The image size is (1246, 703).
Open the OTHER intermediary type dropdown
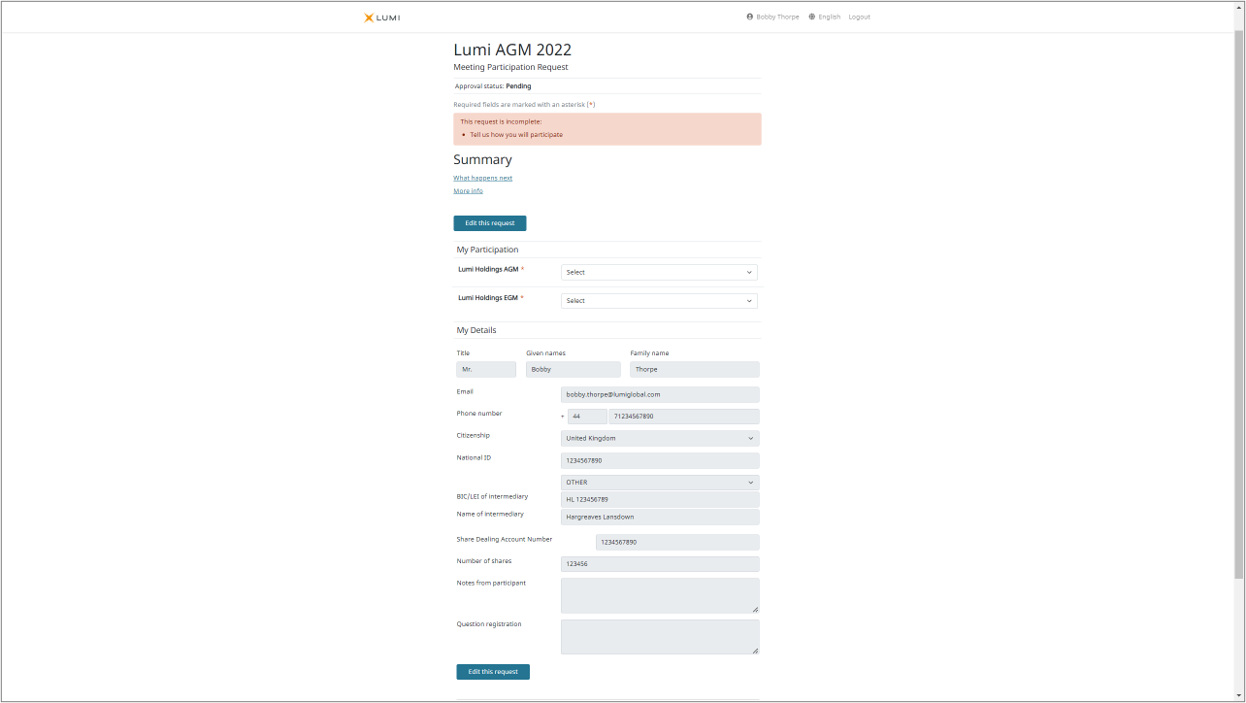point(660,483)
